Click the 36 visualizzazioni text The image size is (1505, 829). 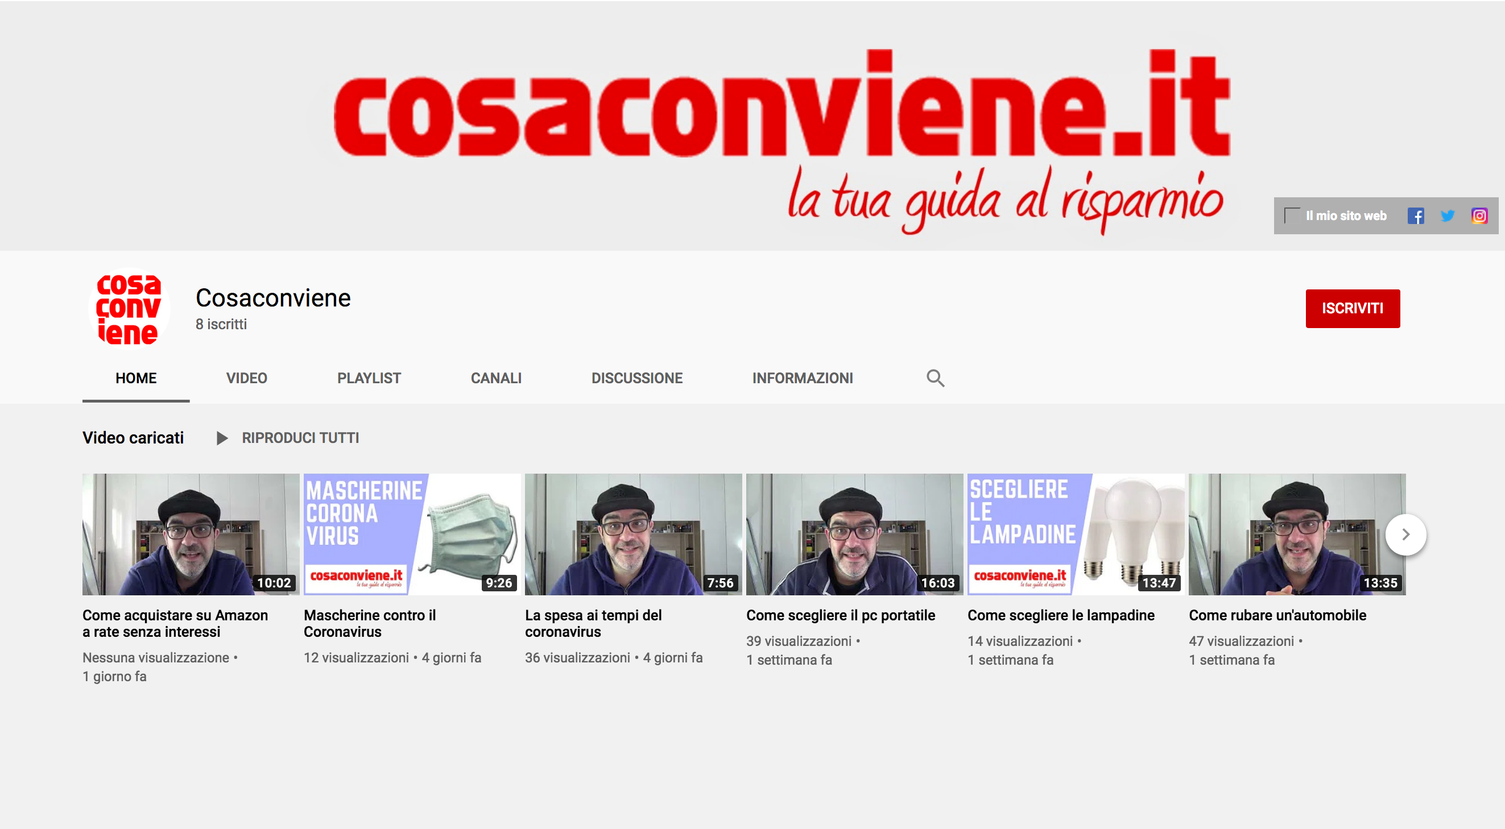[577, 658]
